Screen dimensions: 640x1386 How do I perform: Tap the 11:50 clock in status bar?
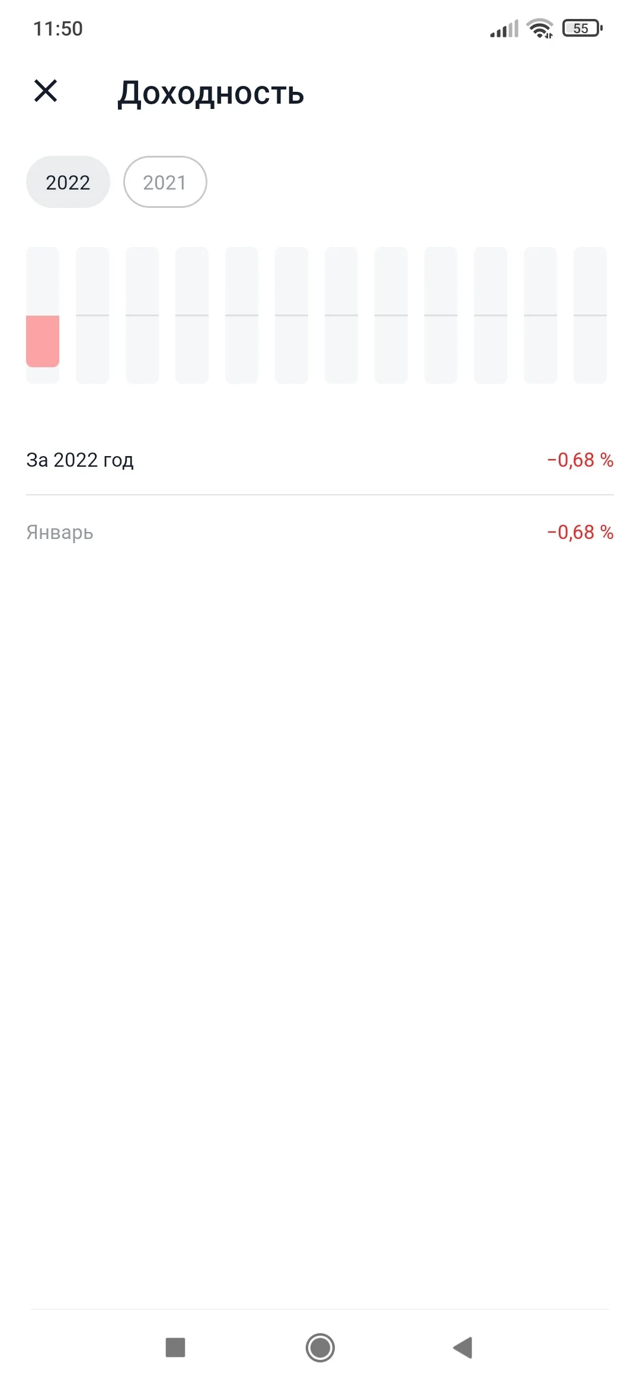click(58, 28)
